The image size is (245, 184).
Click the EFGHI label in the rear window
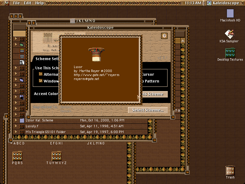(x=56, y=143)
